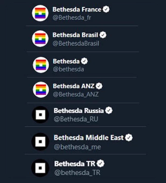
Task: Click the main Bethesda rainbow avatar
Action: point(41,65)
